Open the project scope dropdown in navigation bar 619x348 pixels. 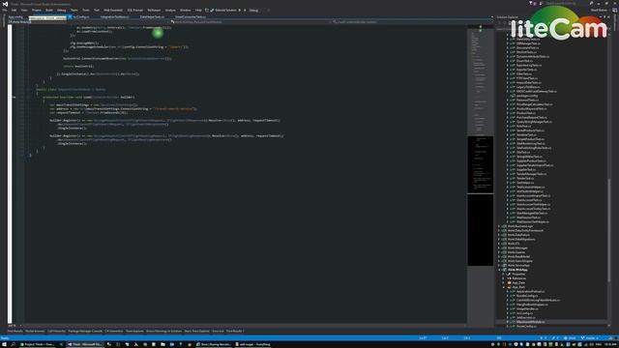click(x=89, y=22)
